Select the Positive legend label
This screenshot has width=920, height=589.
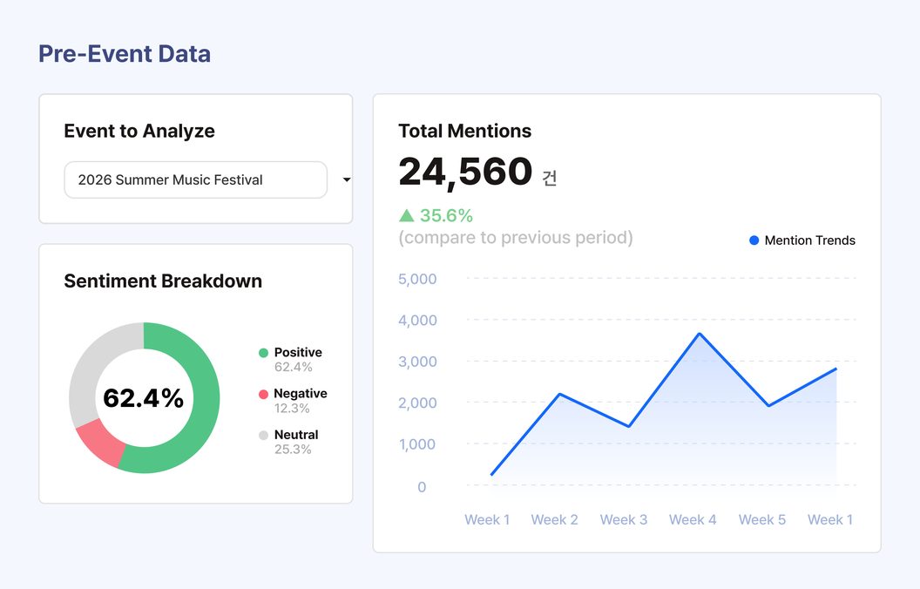[298, 352]
